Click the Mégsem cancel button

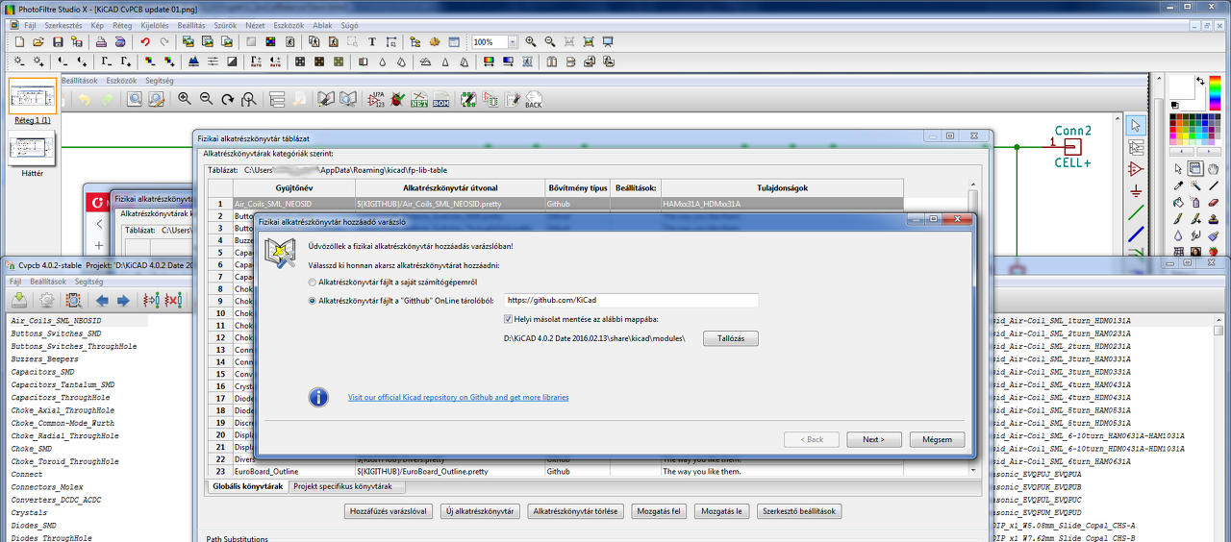[937, 439]
